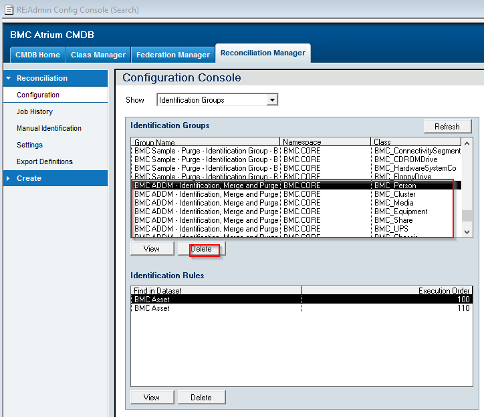This screenshot has height=417, width=484.
Task: Open the CMDB Home tab
Action: click(37, 55)
